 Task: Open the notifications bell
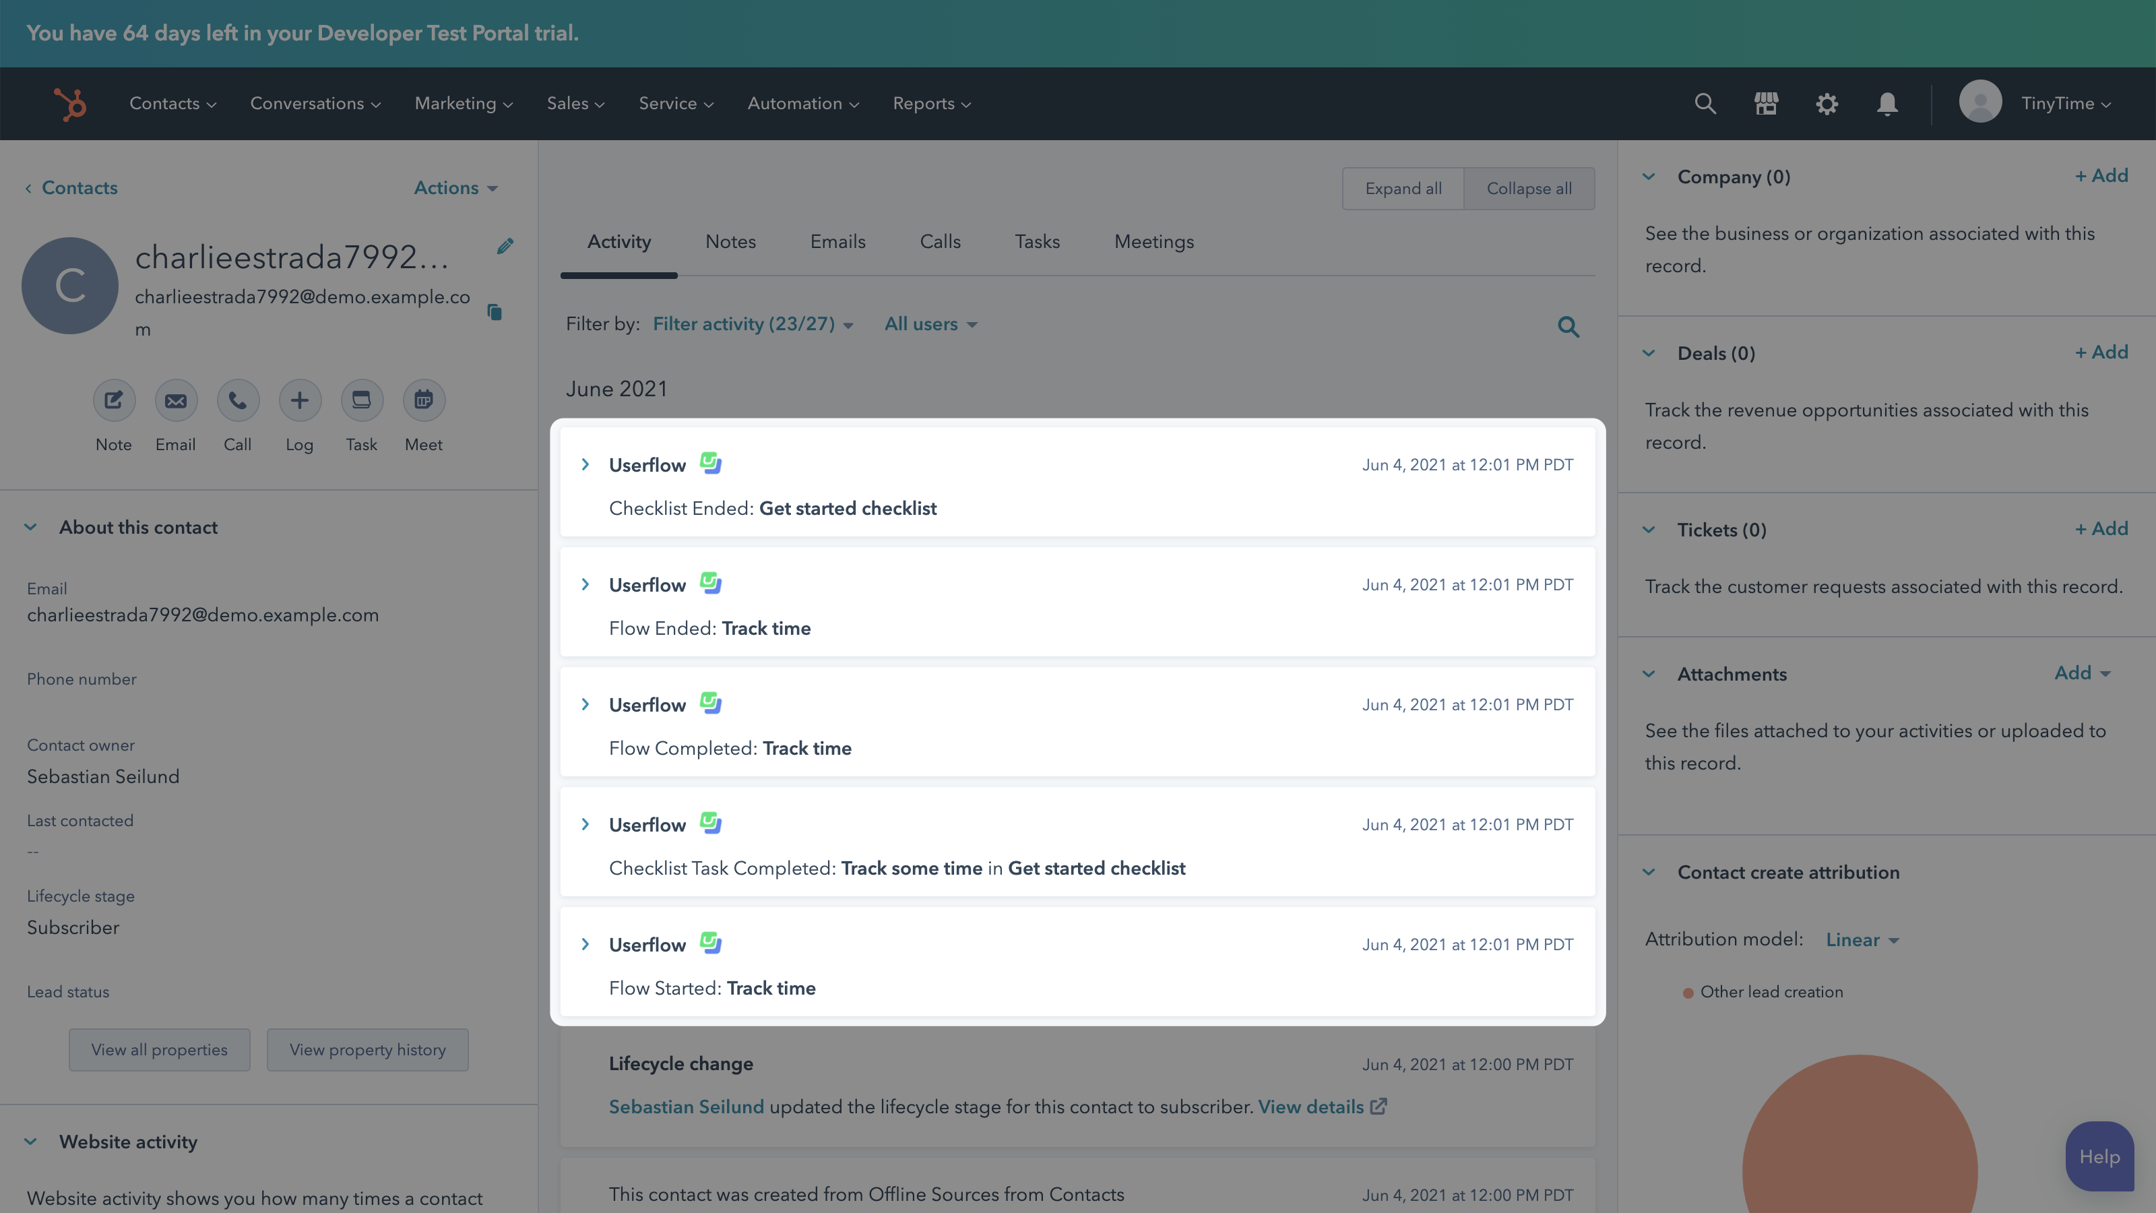1887,103
